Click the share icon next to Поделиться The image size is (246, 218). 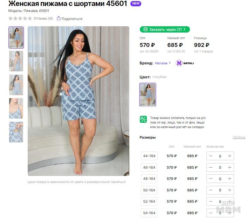tap(59, 18)
